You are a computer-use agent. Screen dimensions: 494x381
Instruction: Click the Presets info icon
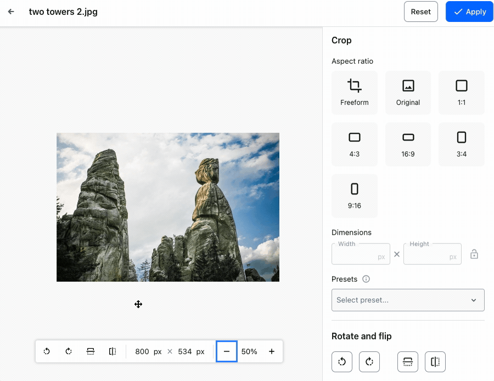tap(366, 279)
